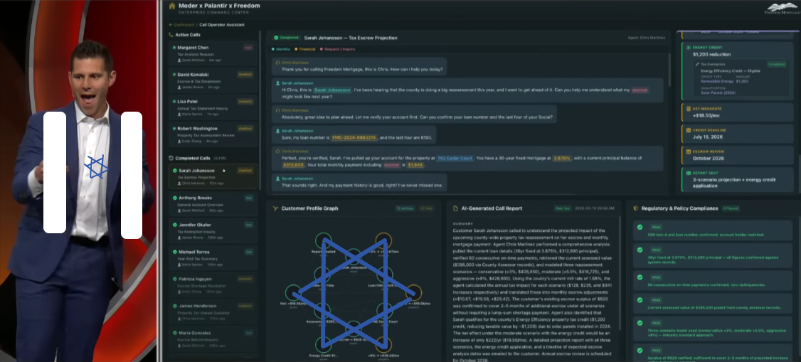Select the Energy Credit graph node at bottom
This screenshot has width=801, height=362.
322,346
